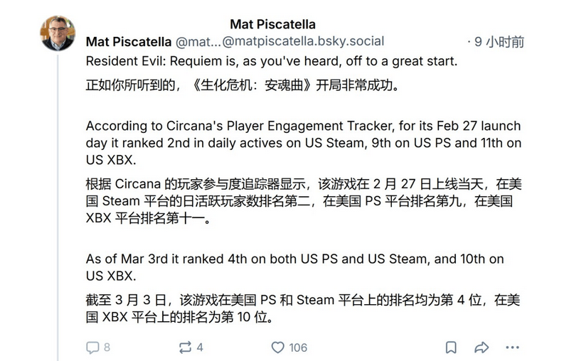Click the Chinese paragraph starting 截至 3 月 3 日

click(x=304, y=308)
